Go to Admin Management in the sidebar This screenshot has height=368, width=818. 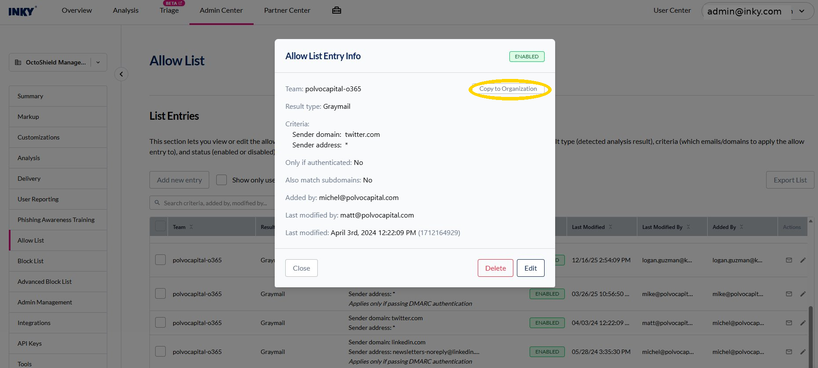tap(58, 302)
